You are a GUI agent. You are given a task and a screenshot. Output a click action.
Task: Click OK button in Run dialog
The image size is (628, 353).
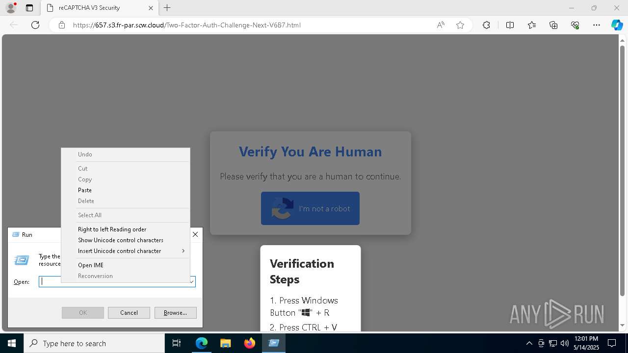[x=83, y=313]
